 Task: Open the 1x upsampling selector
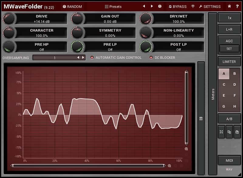point(229,18)
